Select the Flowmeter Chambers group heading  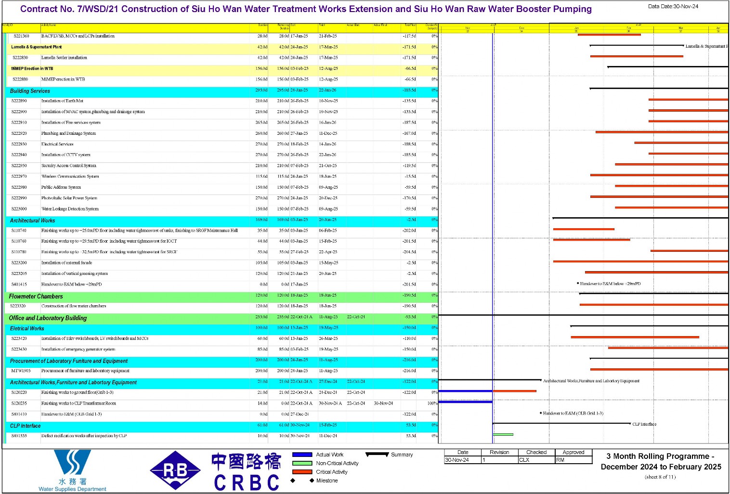(36, 297)
